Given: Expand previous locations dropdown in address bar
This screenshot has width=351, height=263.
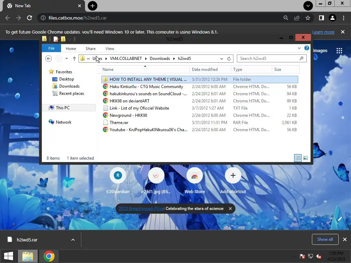Looking at the screenshot, I should click(221, 59).
